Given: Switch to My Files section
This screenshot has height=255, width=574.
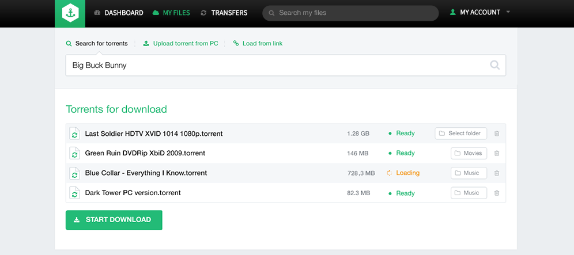Looking at the screenshot, I should coord(171,13).
